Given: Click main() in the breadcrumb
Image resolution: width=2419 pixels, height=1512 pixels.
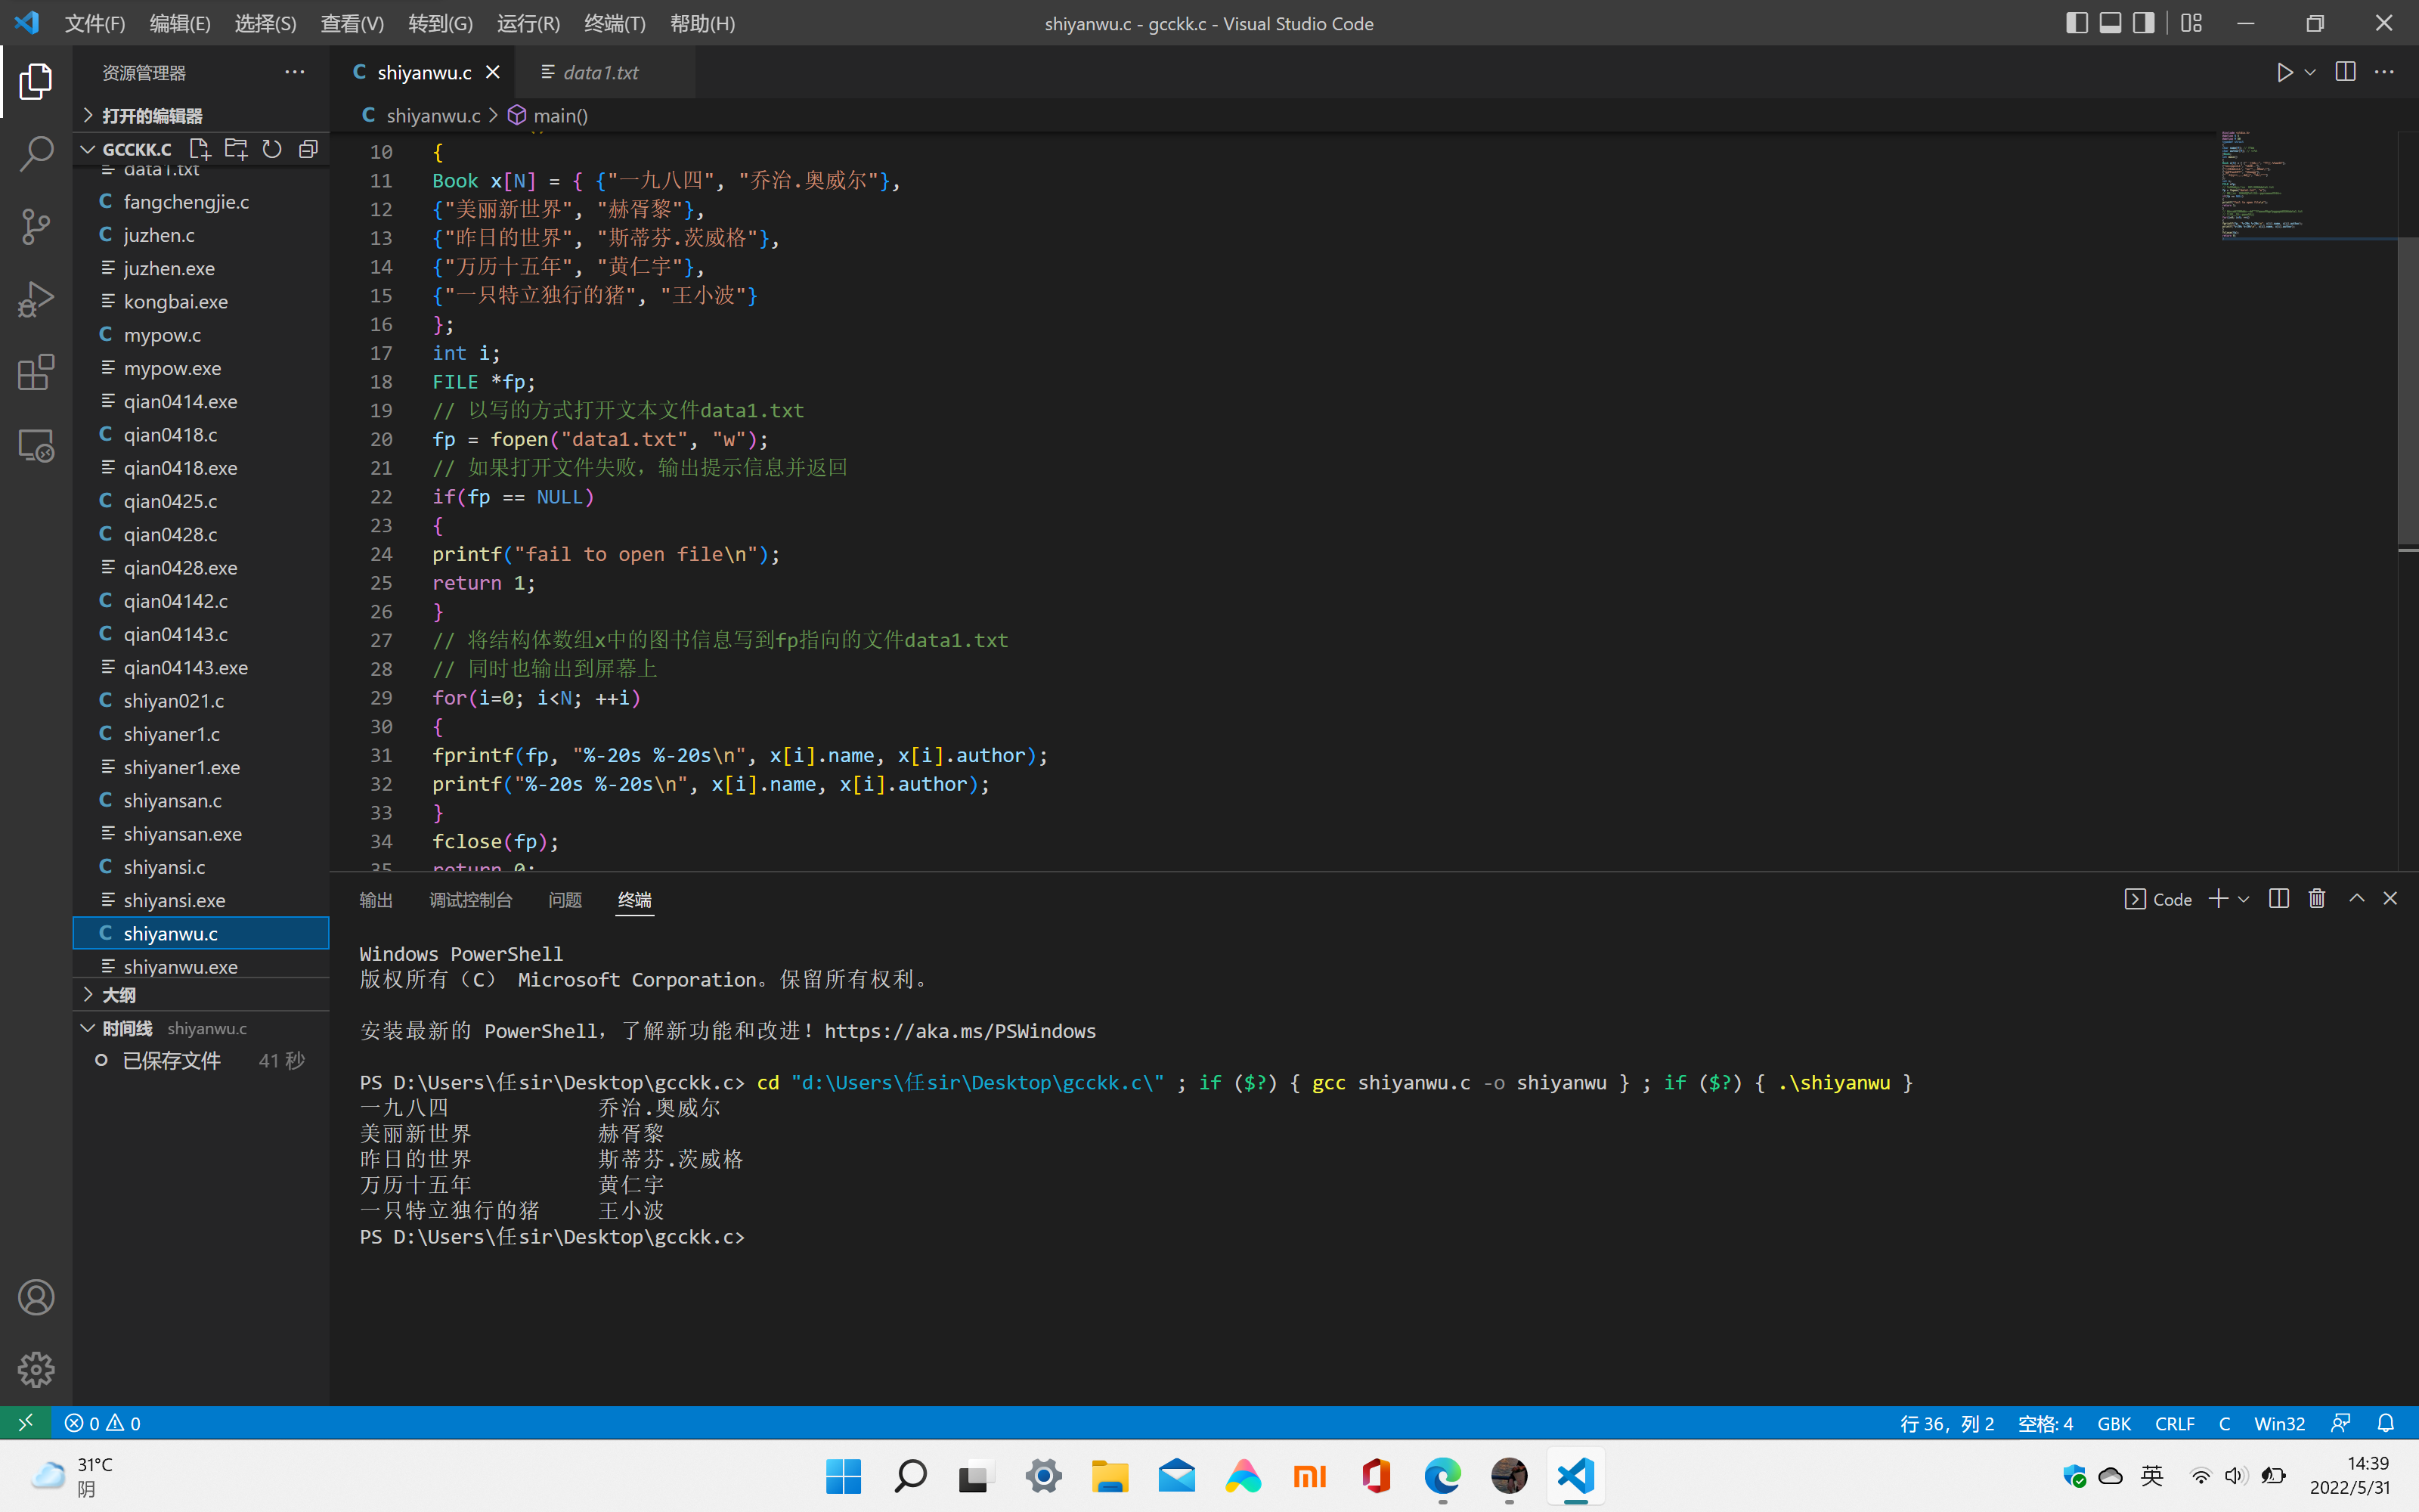Looking at the screenshot, I should [x=559, y=115].
